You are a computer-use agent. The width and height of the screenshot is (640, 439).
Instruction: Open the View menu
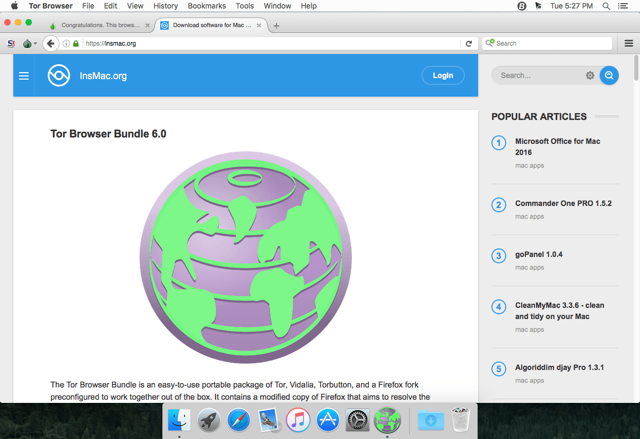coord(135,6)
